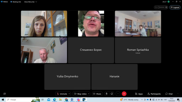Select the man with glasses video tile
This screenshot has height=102, width=182.
coord(91,24)
